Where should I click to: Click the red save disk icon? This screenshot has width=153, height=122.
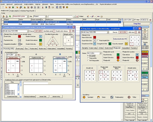(x=10, y=7)
